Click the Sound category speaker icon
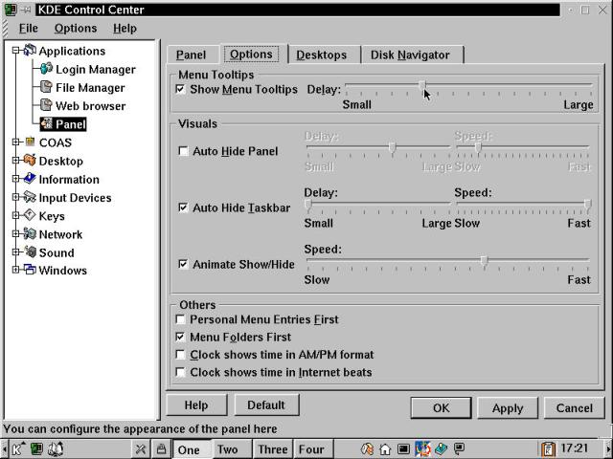Image resolution: width=613 pixels, height=459 pixels. [x=30, y=252]
